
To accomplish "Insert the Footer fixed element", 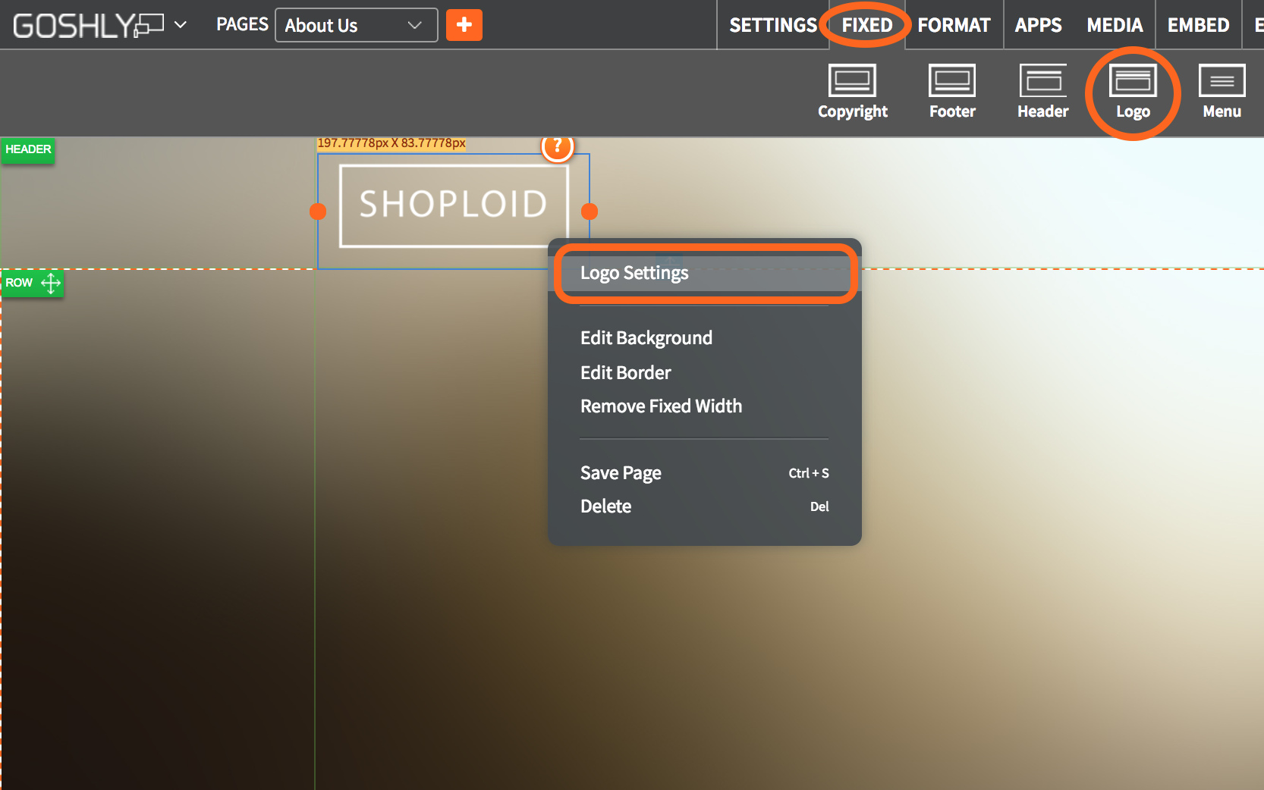I will [952, 92].
